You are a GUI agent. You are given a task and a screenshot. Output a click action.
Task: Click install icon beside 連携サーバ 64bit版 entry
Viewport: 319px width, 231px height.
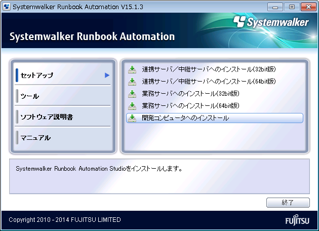click(x=132, y=82)
